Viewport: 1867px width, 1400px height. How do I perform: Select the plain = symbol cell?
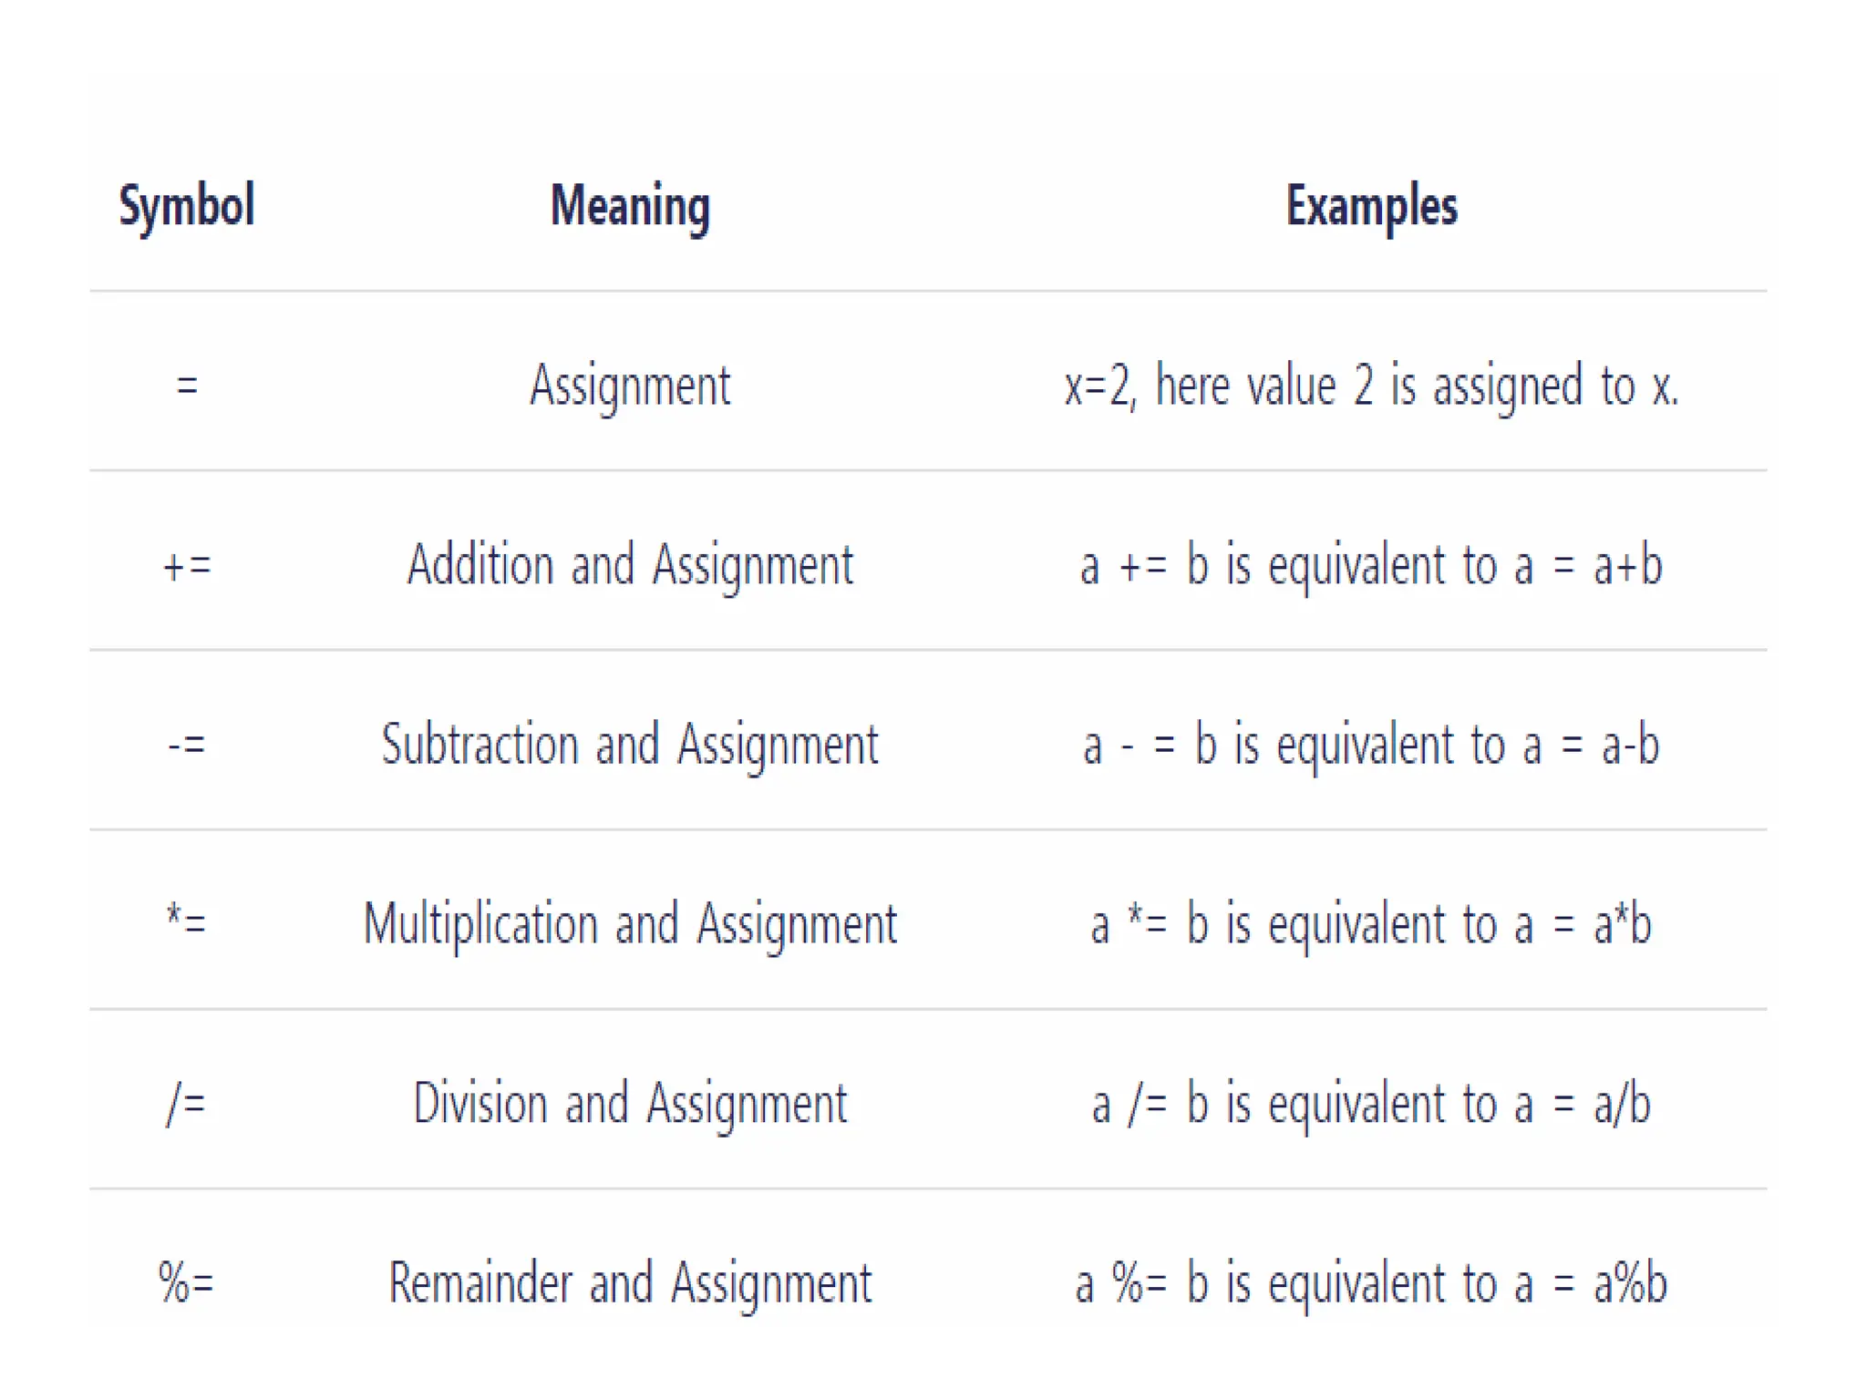pos(187,385)
